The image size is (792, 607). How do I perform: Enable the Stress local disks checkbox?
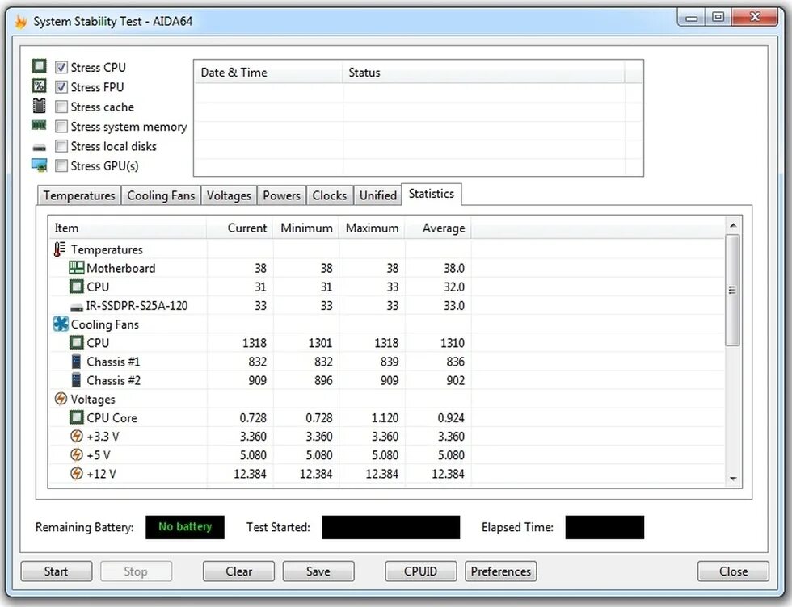pos(61,146)
